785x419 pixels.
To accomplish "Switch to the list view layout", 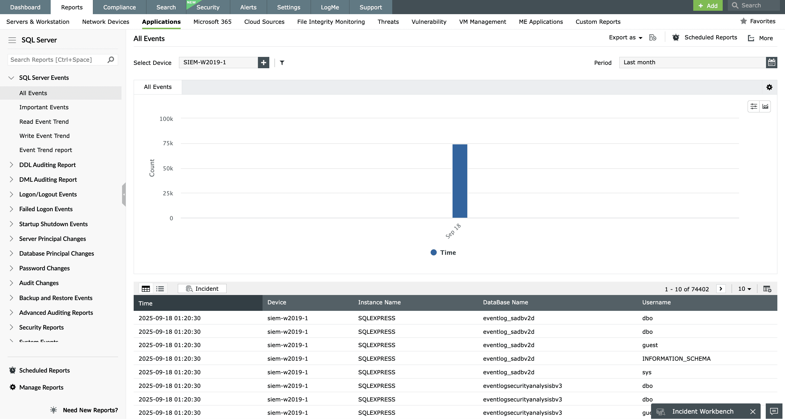I will (x=160, y=288).
